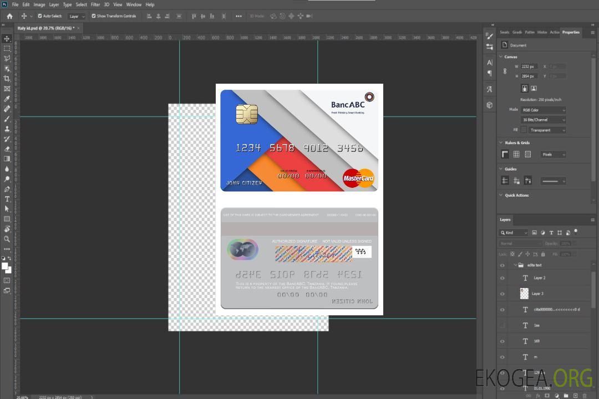Select the Move tool in toolbox
599x399 pixels.
coord(7,39)
